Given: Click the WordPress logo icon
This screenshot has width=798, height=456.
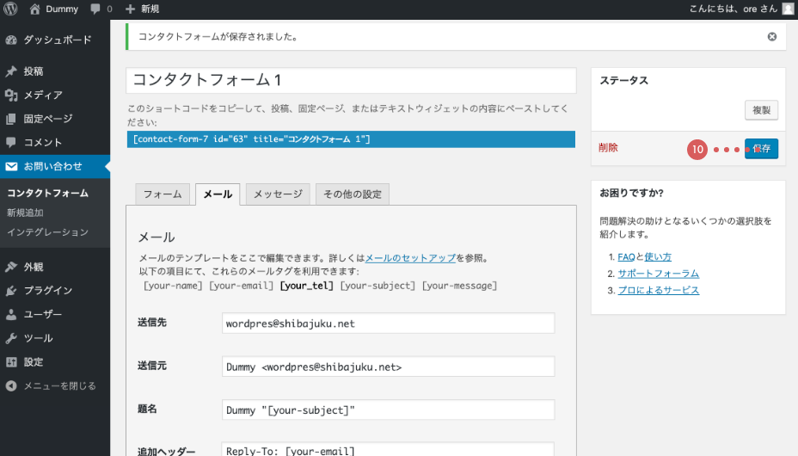Looking at the screenshot, I should 11,9.
